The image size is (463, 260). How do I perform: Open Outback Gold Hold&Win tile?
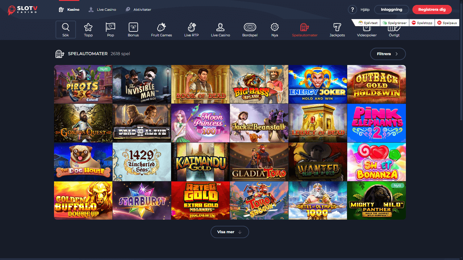(x=377, y=84)
